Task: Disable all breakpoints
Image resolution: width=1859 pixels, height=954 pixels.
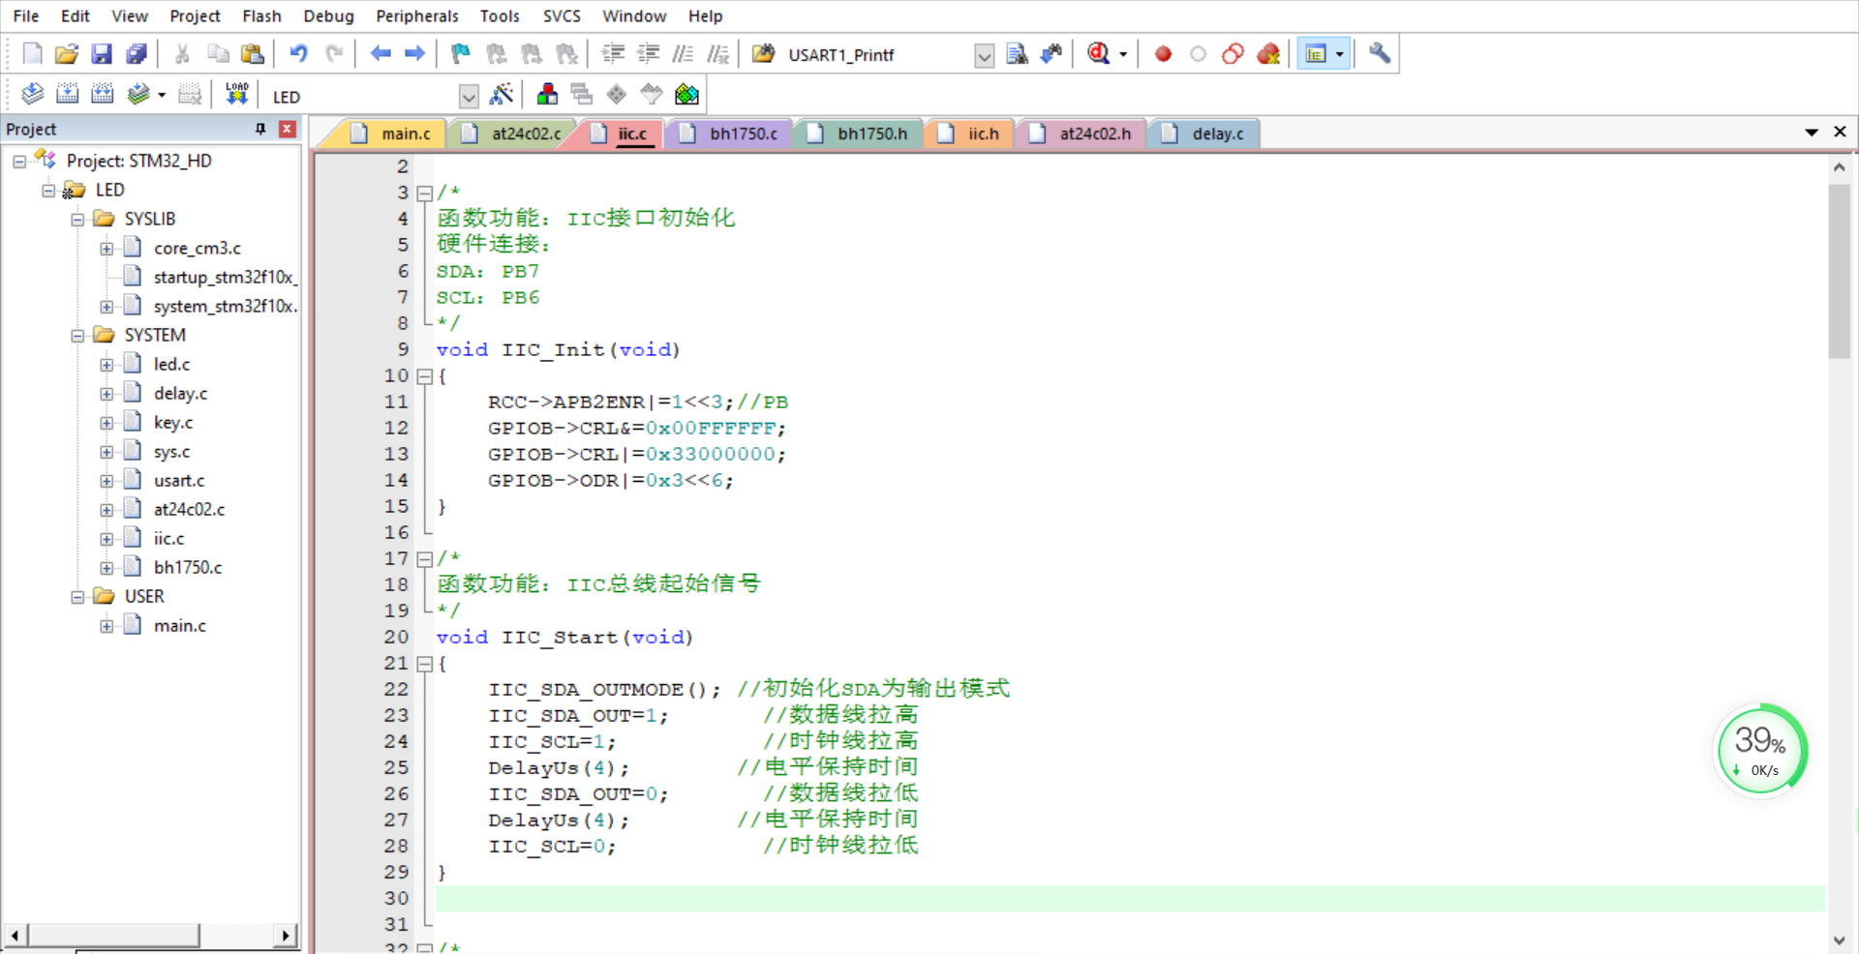Action: (1233, 54)
